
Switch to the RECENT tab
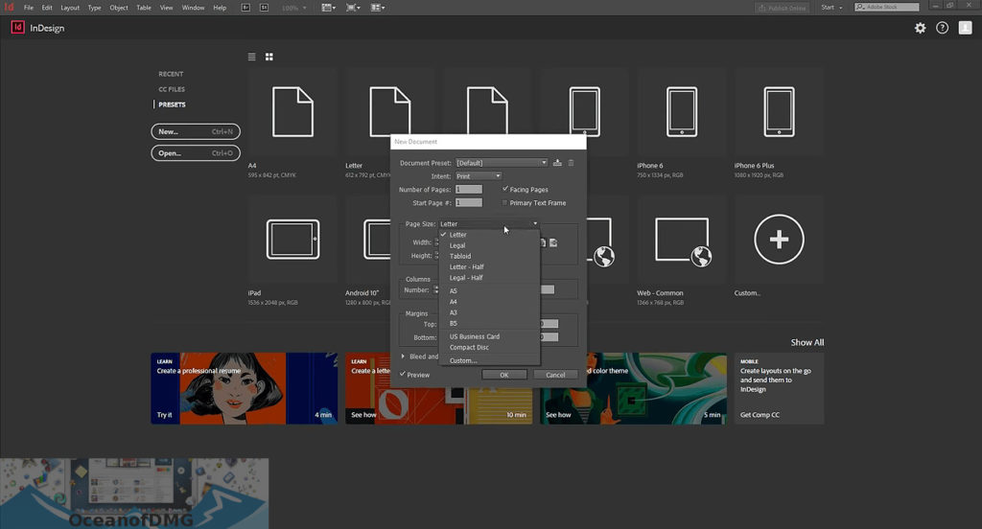[x=171, y=74]
